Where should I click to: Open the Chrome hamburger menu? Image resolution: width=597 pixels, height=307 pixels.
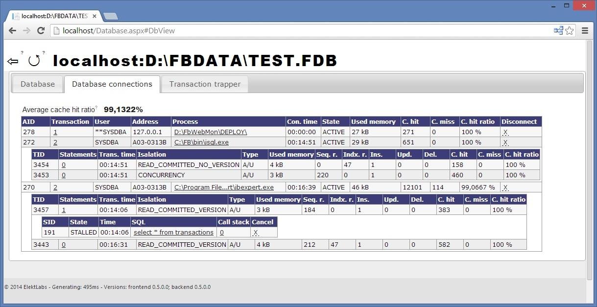tap(585, 30)
